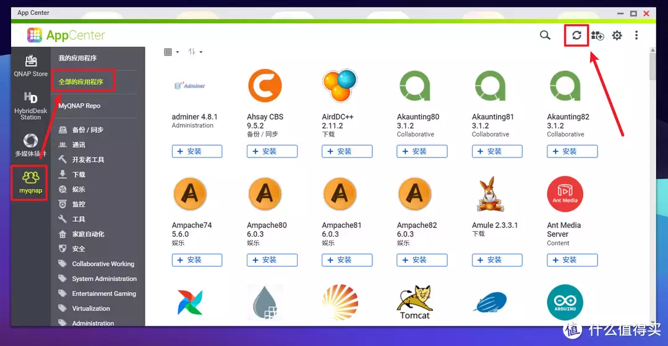Viewport: 668px width, 346px height.
Task: Click the colorful pinwheel app icon
Action: [x=190, y=303]
